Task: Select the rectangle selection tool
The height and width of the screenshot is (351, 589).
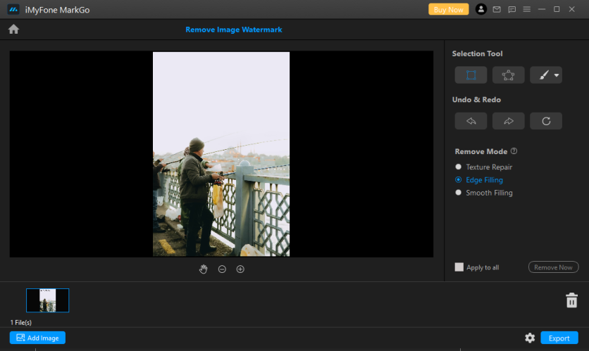Action: point(471,75)
